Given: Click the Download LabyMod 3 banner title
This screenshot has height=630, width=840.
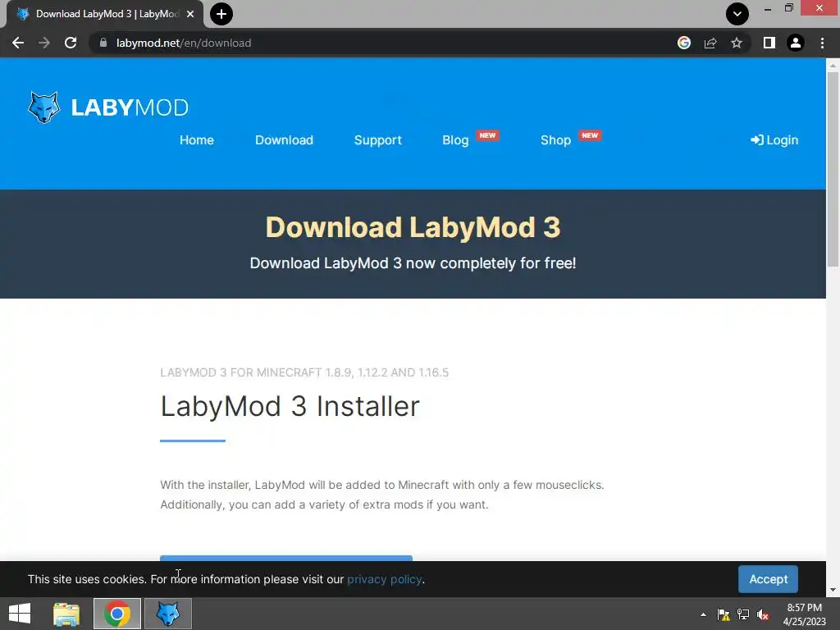Looking at the screenshot, I should [413, 227].
